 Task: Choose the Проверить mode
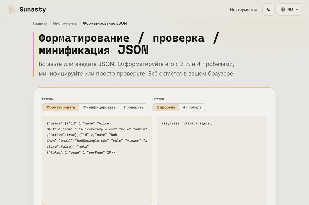tap(134, 107)
